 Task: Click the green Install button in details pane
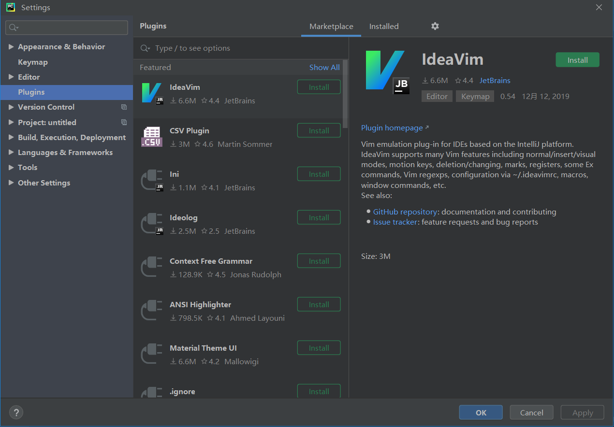tap(578, 60)
